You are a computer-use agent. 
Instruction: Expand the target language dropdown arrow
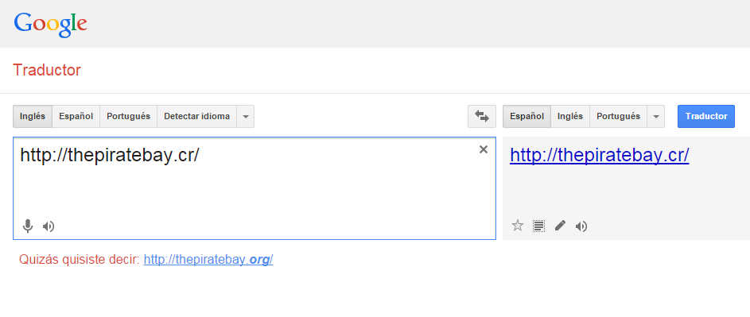[656, 116]
